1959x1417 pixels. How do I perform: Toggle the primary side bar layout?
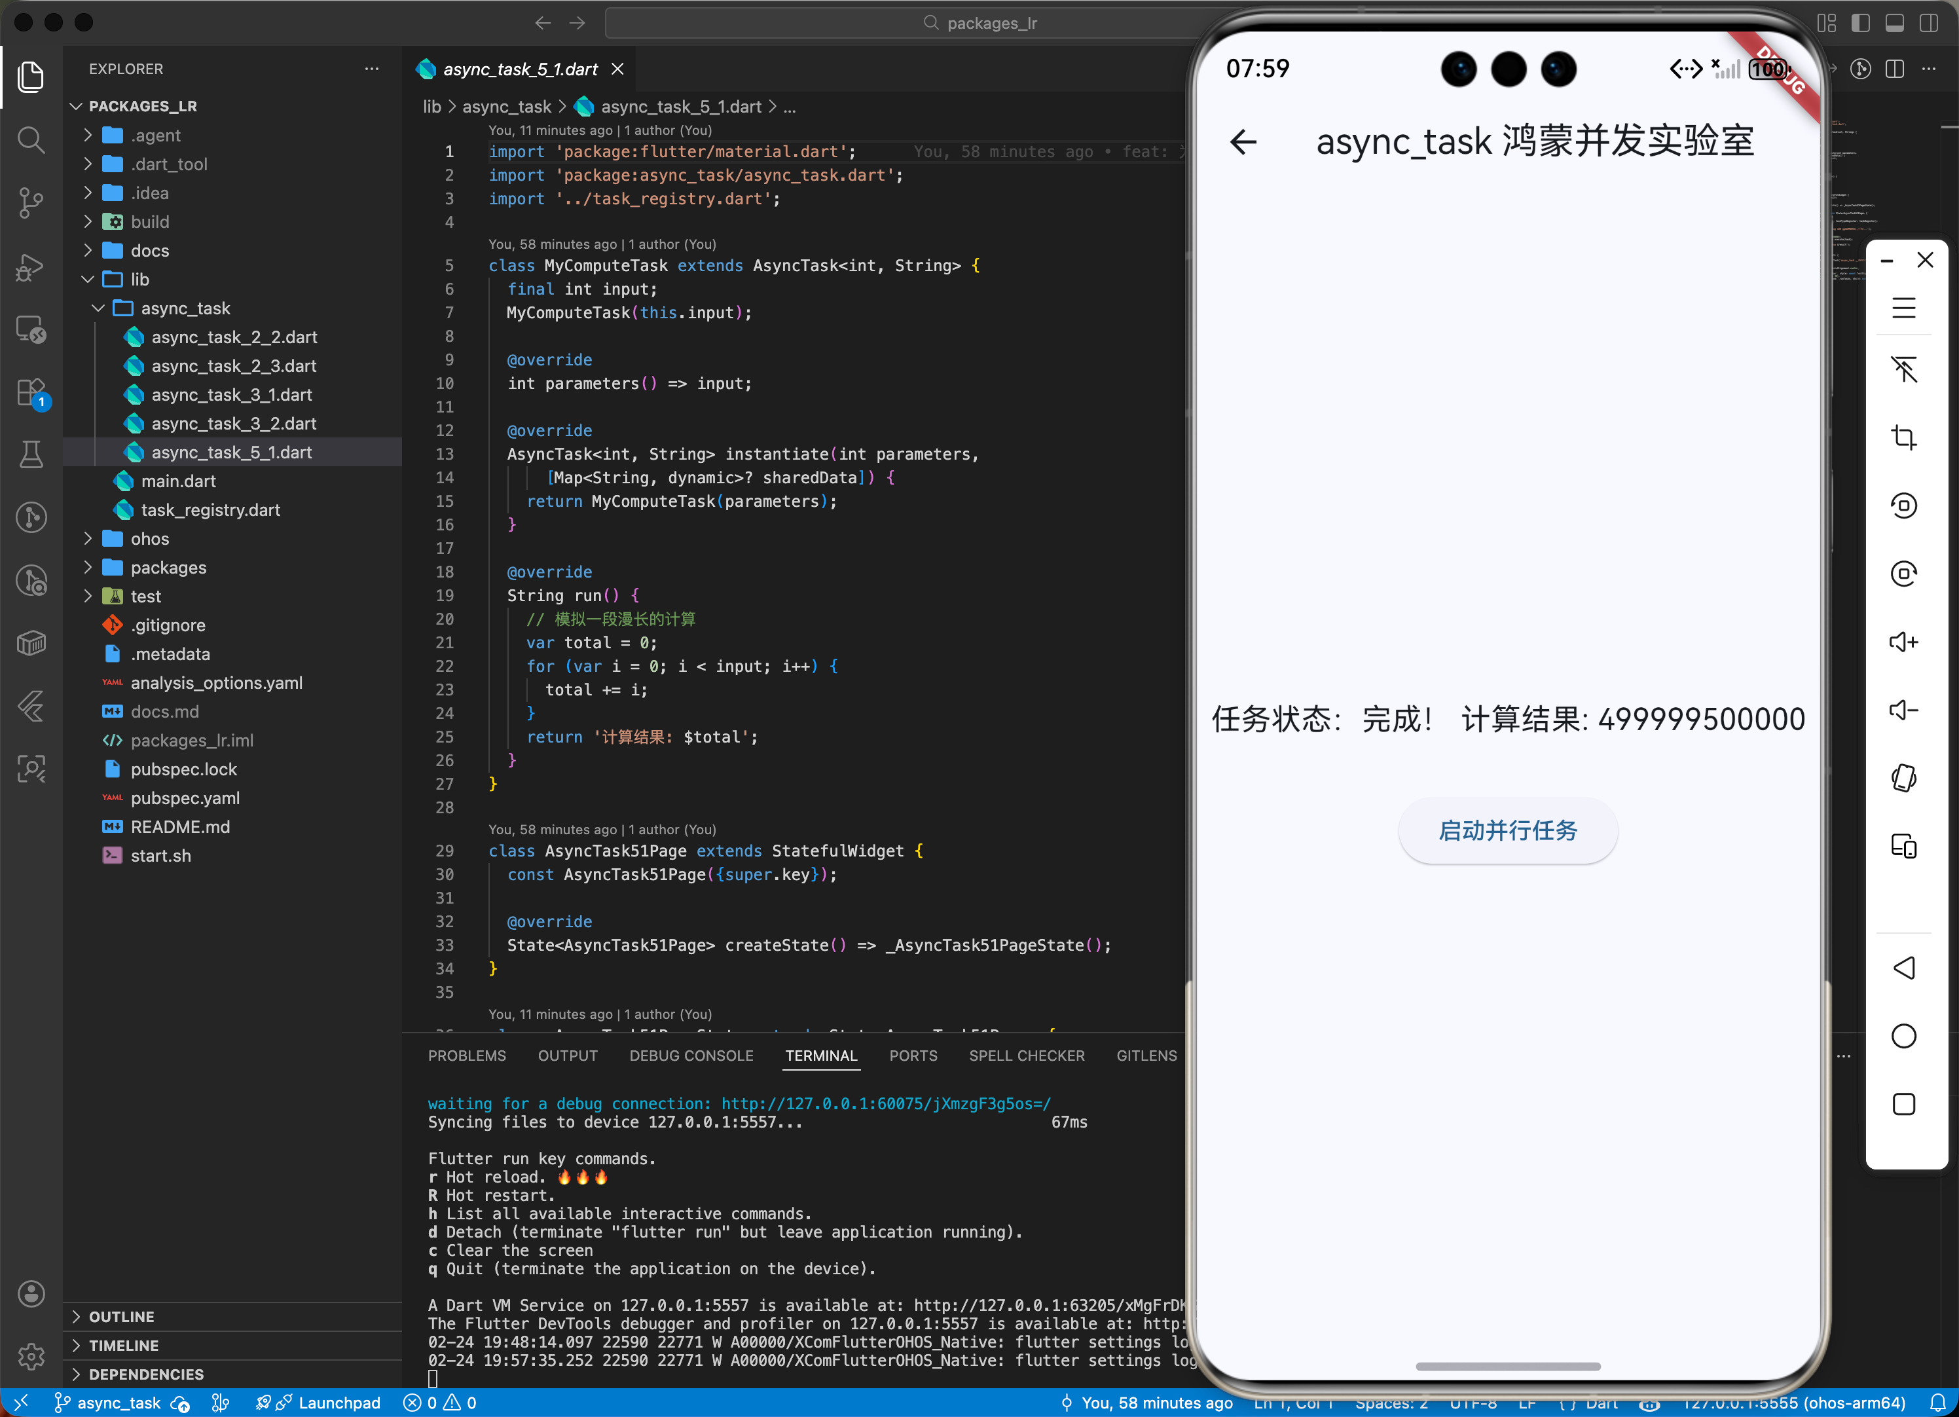tap(1861, 24)
